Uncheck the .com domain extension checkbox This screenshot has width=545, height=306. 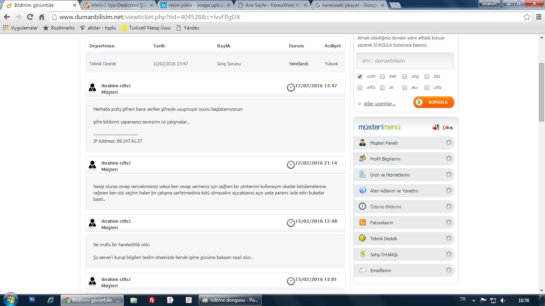pos(360,76)
